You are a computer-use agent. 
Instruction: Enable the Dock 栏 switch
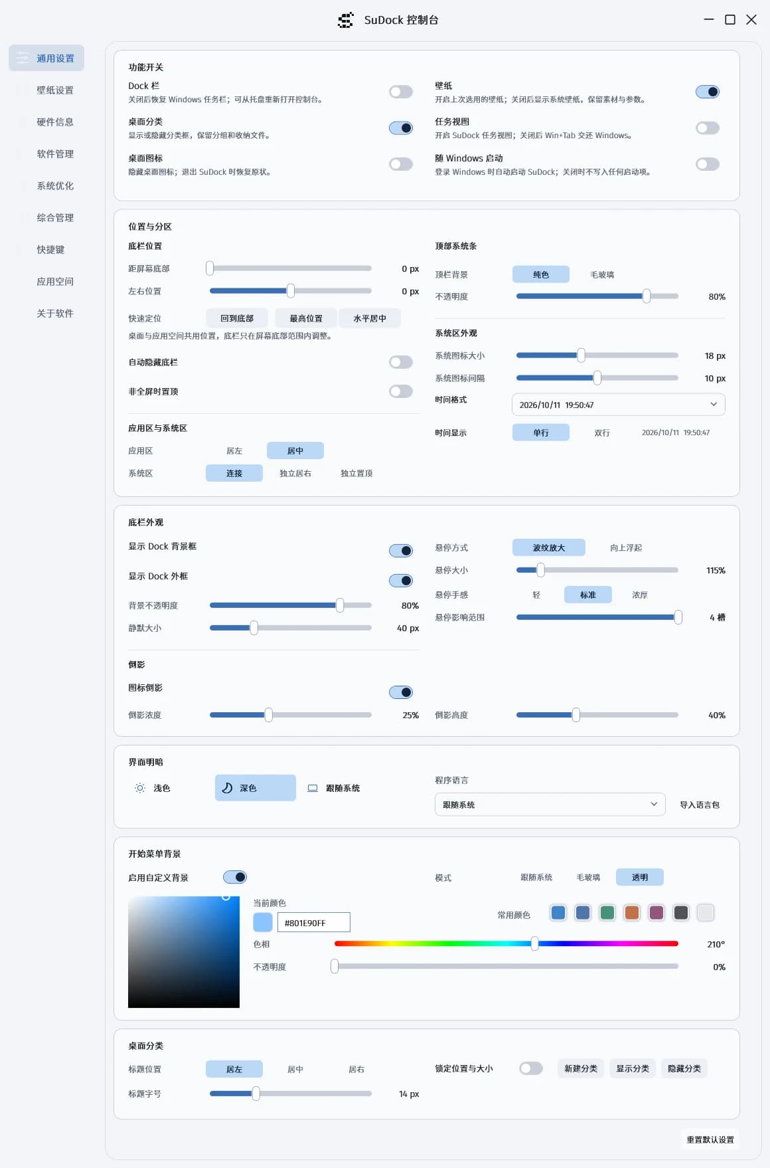coord(401,92)
